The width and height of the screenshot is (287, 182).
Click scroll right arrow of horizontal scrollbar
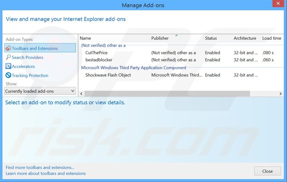point(280,94)
